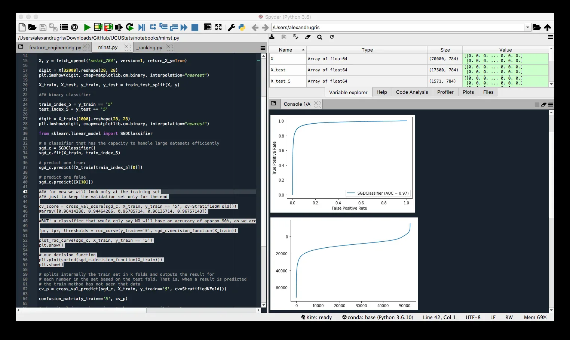Browse for a working directory
The image size is (570, 340).
coord(537,27)
